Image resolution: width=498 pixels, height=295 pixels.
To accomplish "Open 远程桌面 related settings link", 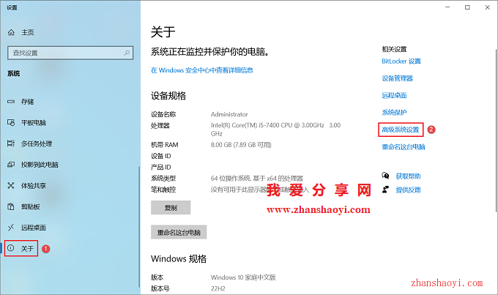I will coord(394,95).
